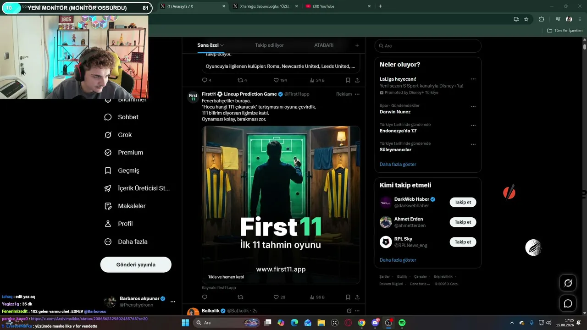This screenshot has width=587, height=330.
Task: Open the Gizlilik footer link
Action: (x=402, y=277)
